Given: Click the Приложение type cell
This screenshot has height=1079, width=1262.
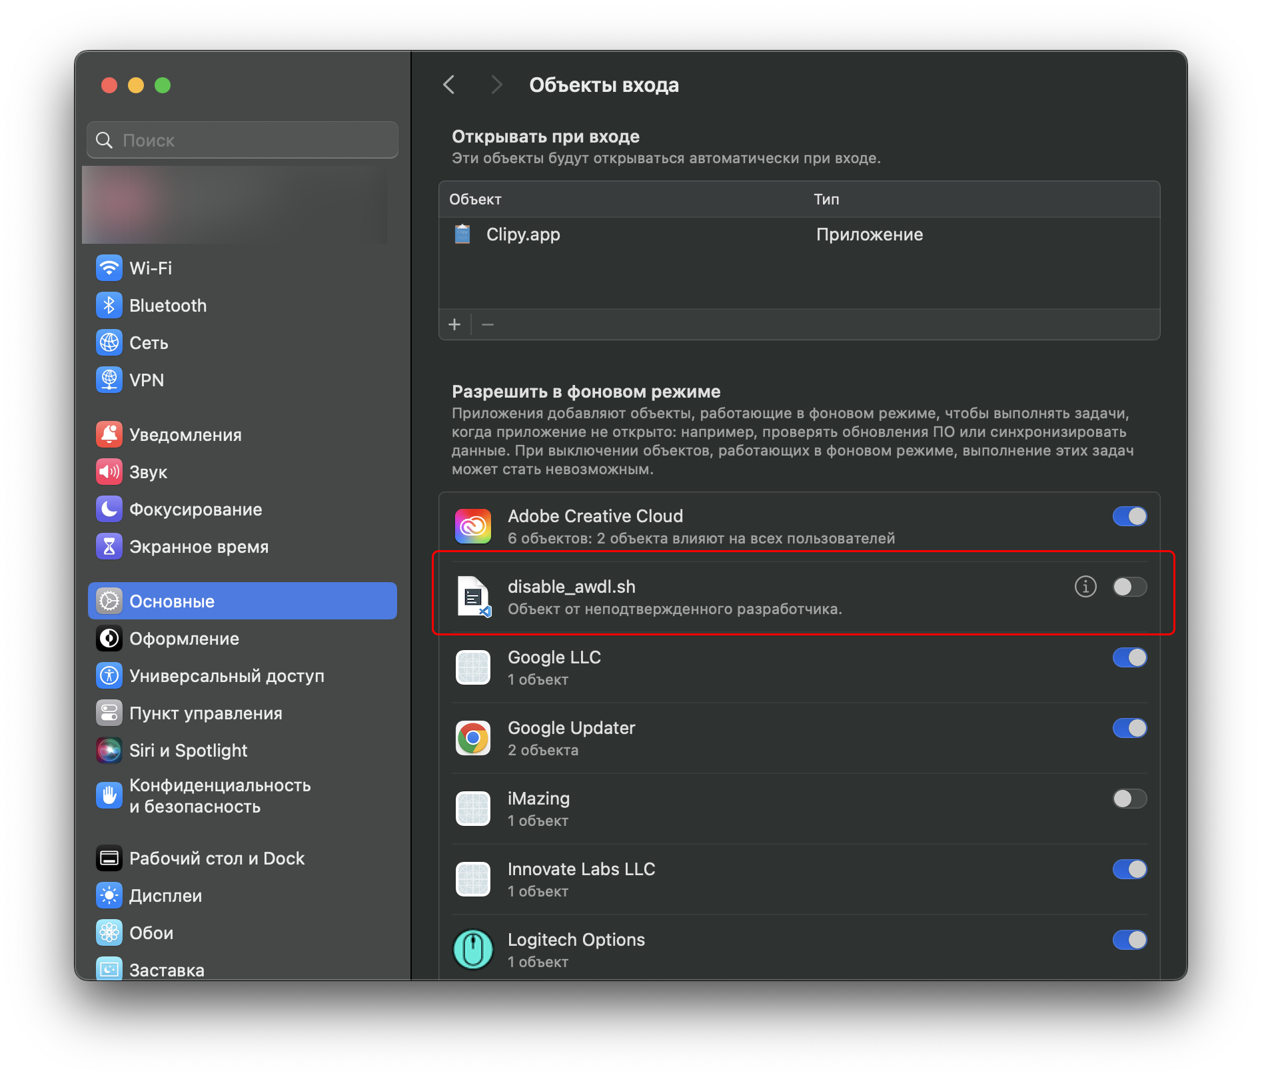Looking at the screenshot, I should click(x=870, y=234).
